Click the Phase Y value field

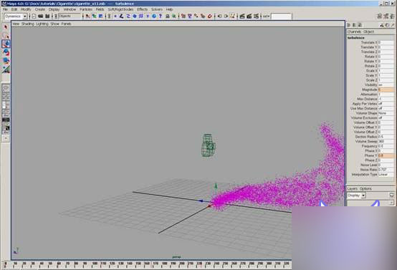point(386,155)
